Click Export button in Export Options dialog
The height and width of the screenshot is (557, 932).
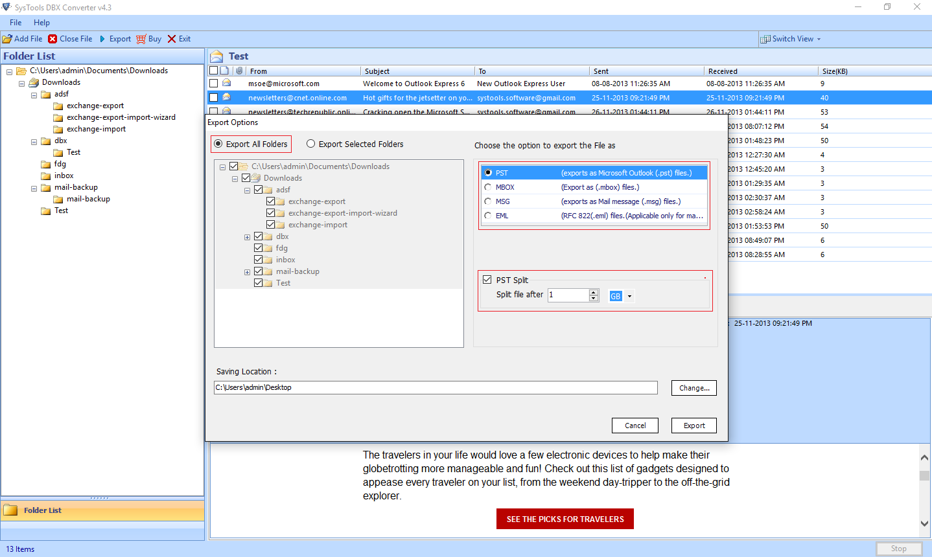694,426
